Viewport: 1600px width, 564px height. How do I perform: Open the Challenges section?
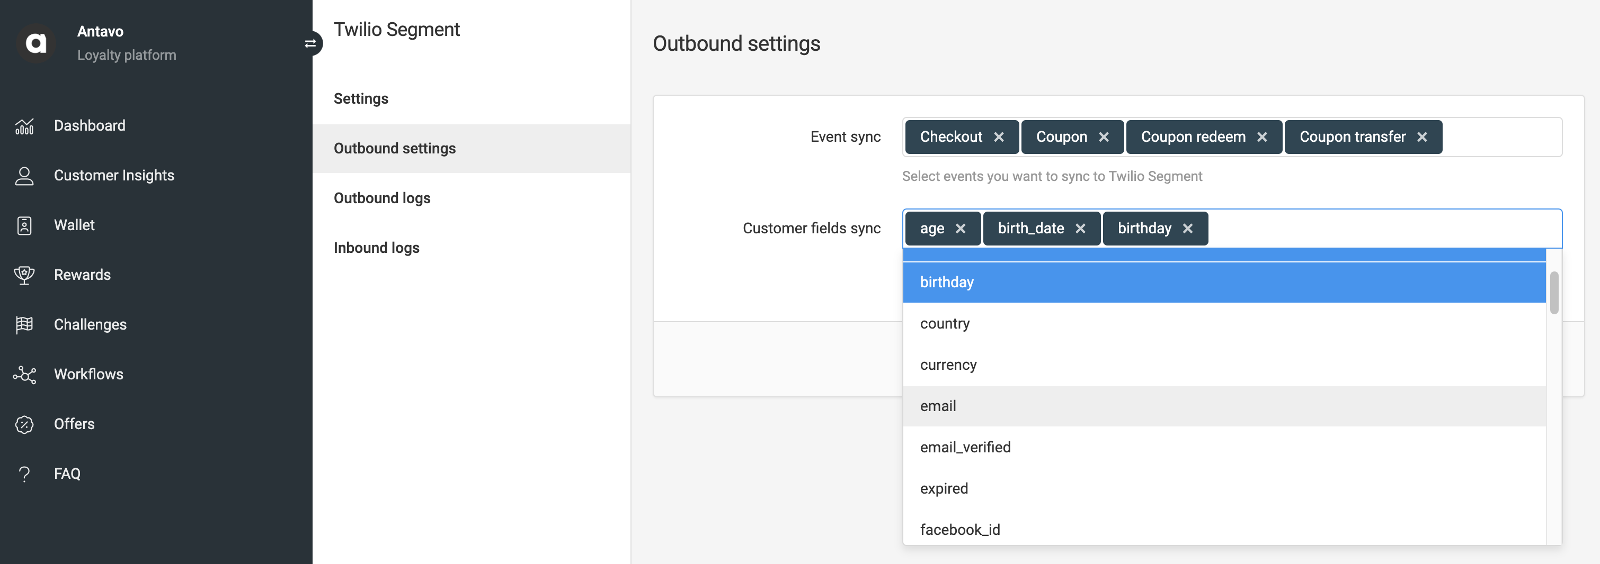pos(90,324)
